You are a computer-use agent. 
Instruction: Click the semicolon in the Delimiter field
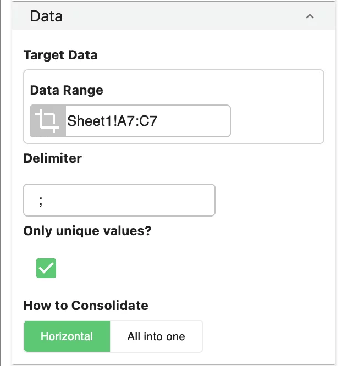(x=41, y=201)
